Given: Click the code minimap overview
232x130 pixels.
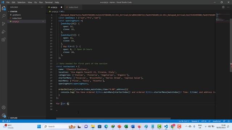Looking at the screenshot, I should [x=223, y=18].
